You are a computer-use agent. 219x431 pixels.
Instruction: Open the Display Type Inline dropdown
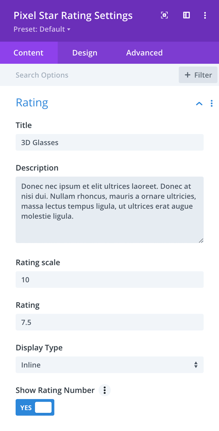[x=109, y=365]
